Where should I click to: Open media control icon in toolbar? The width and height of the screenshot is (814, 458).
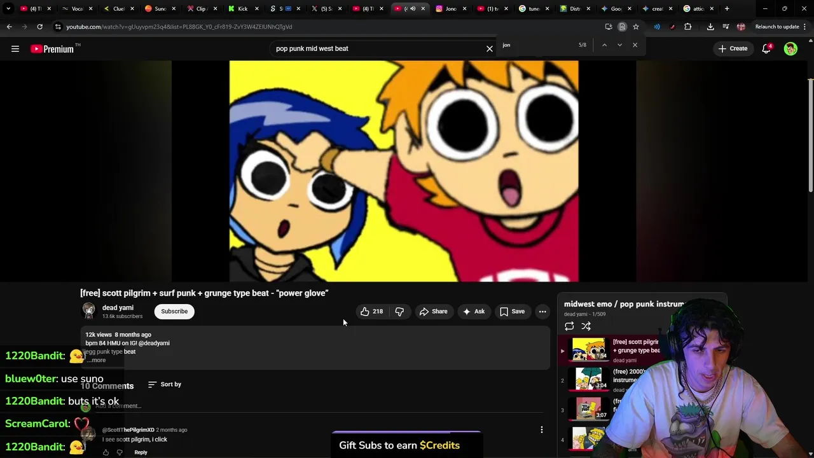[726, 27]
